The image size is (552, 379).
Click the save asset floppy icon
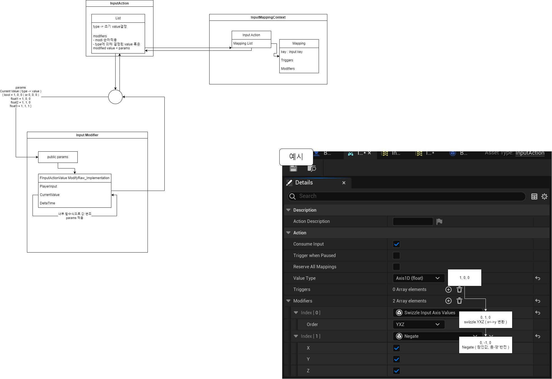pos(293,168)
